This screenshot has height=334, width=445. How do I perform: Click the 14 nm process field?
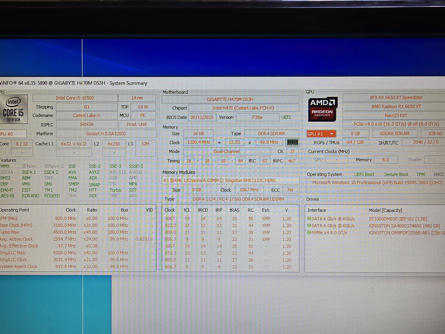click(137, 98)
